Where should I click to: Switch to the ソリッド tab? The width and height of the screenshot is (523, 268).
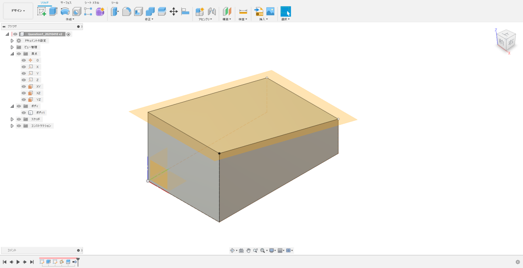pyautogui.click(x=44, y=3)
